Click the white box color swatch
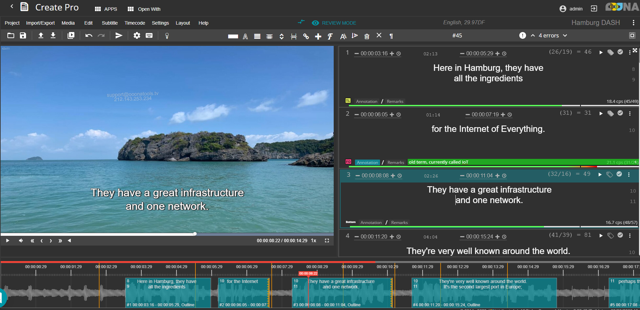640x310 pixels. click(x=233, y=36)
